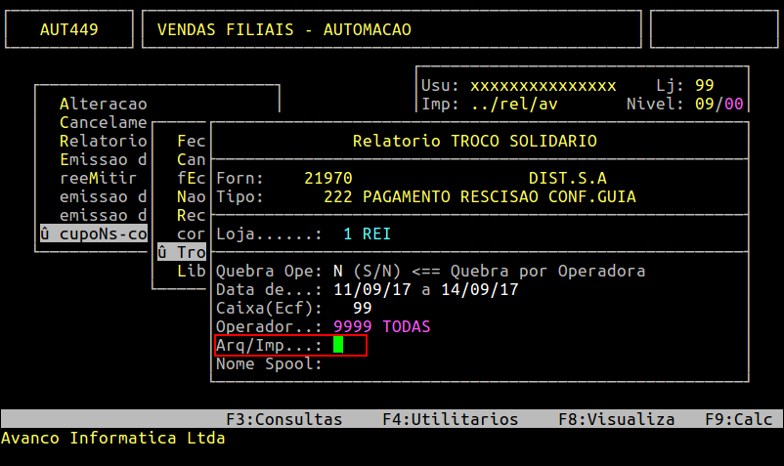This screenshot has height=466, width=784.
Task: Select the reeMitir menu entry
Action: 98,179
